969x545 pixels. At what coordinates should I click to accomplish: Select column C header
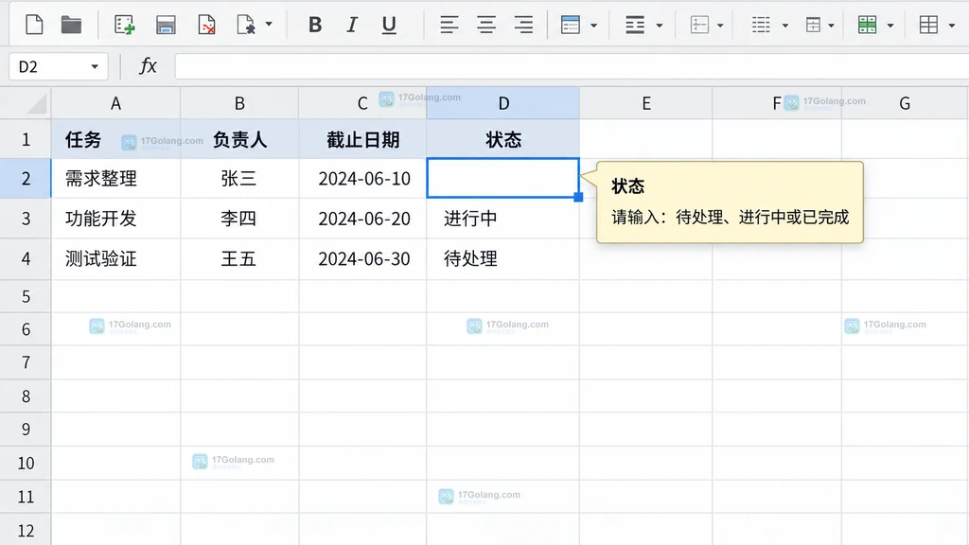point(362,103)
